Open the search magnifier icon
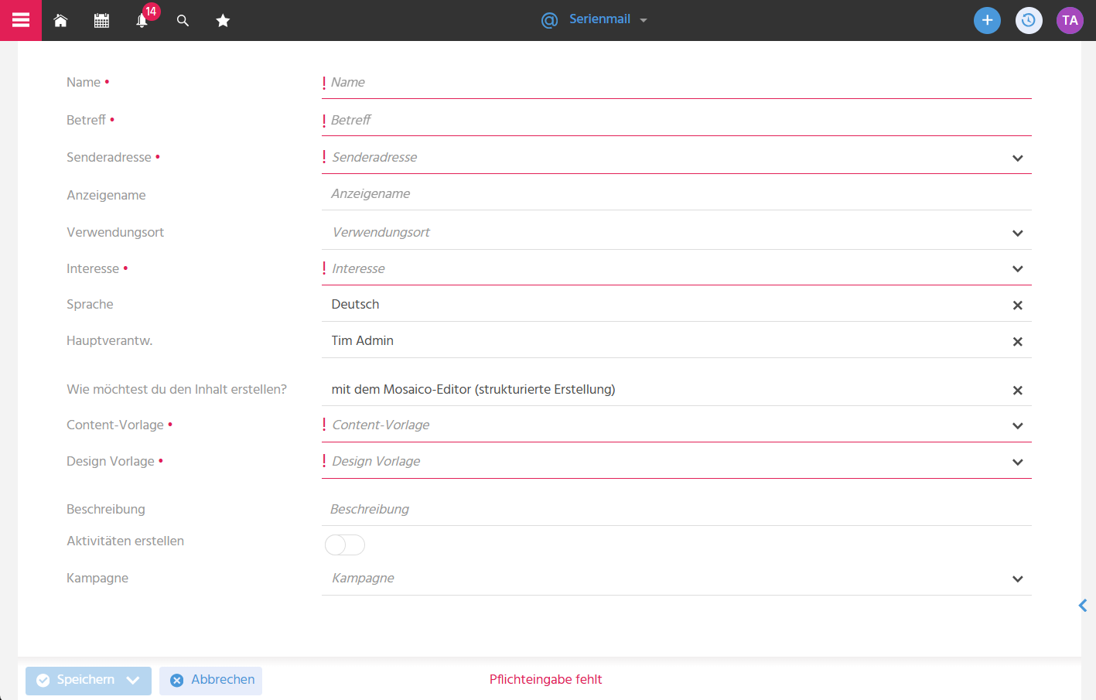Screen dimensions: 1096x700 pos(183,21)
